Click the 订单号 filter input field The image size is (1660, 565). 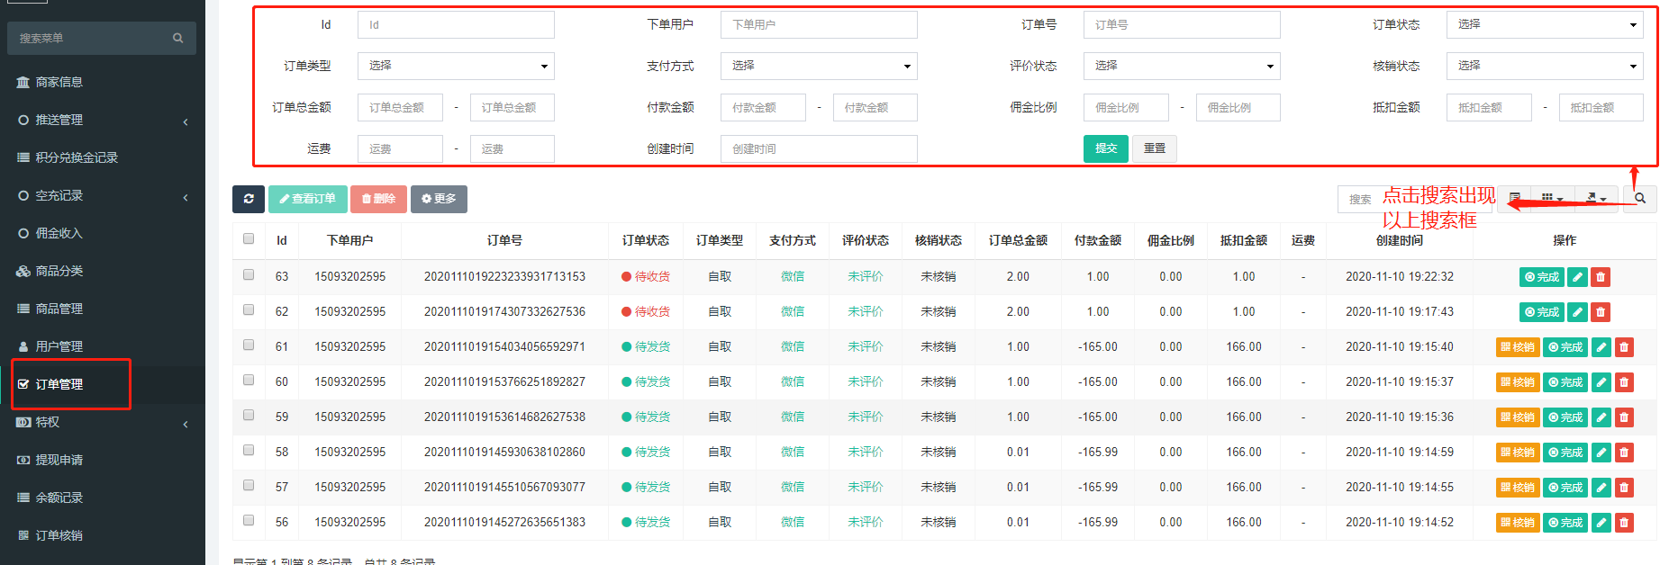[1181, 25]
